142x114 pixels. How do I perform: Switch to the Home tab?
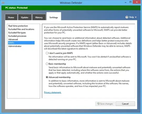(11, 17)
